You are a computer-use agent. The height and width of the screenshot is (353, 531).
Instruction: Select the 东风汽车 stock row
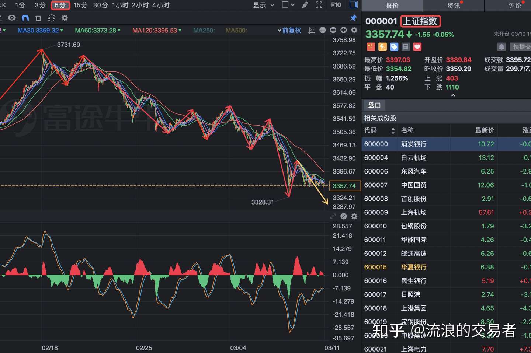click(446, 171)
